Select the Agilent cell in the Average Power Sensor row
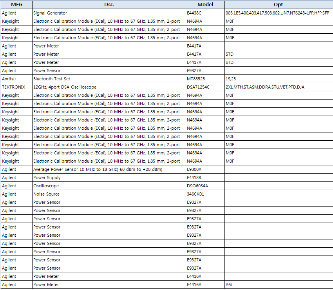Image resolution: width=333 pixels, height=290 pixels. (x=16, y=169)
